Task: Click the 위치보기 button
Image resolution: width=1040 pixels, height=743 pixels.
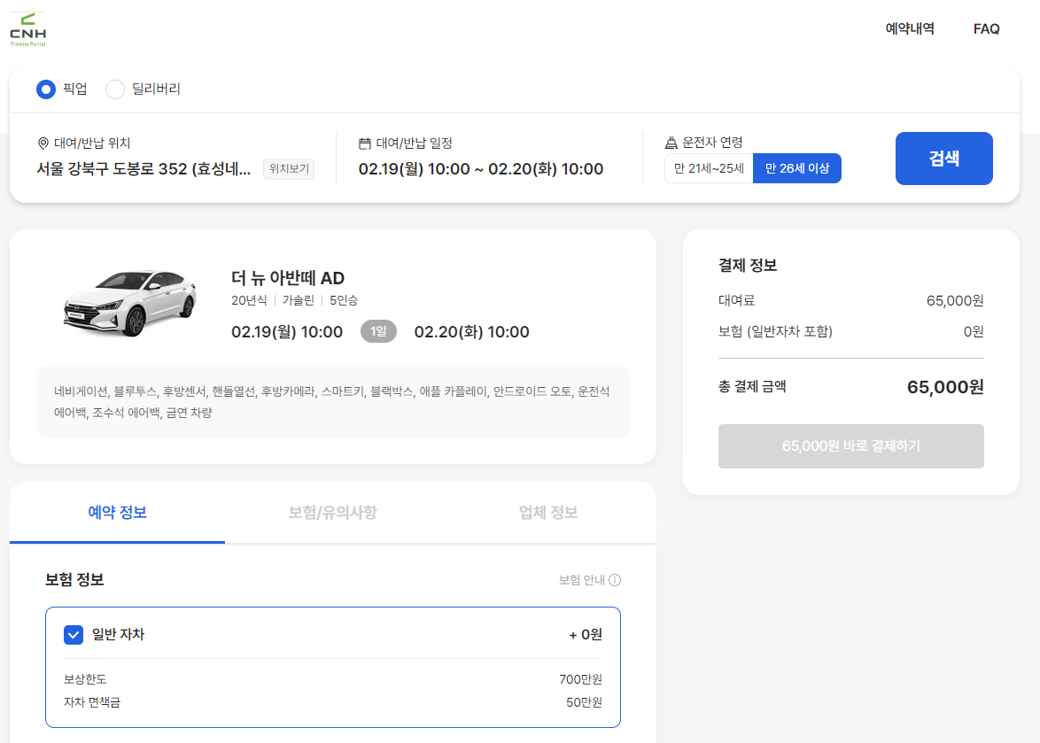Action: [x=289, y=169]
